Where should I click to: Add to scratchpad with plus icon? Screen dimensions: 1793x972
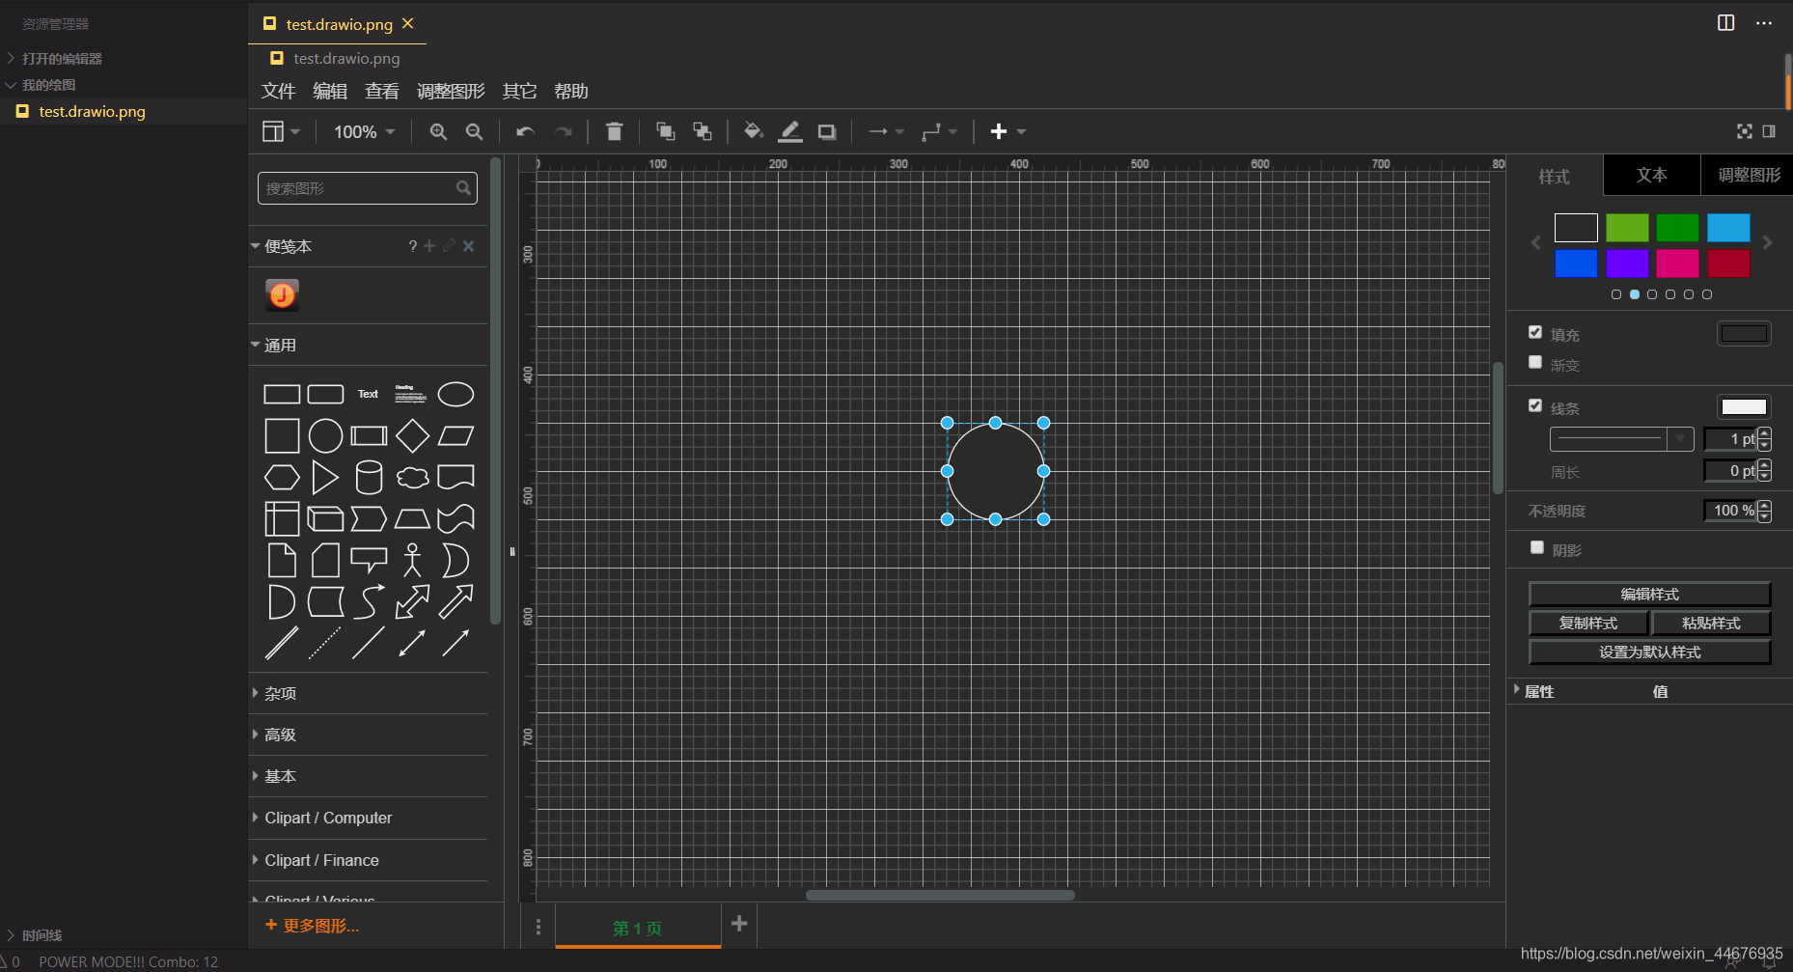pos(429,246)
